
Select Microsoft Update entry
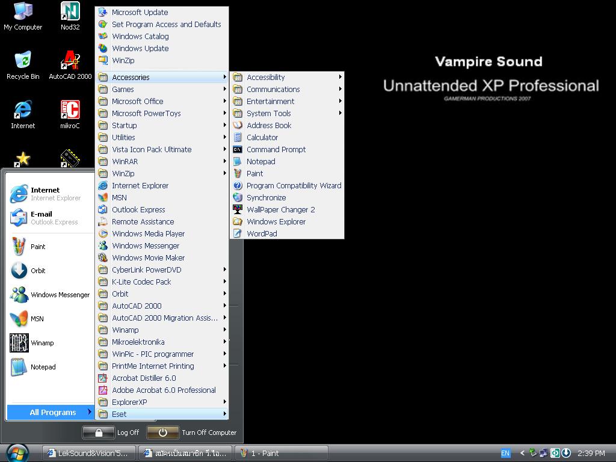[162, 13]
